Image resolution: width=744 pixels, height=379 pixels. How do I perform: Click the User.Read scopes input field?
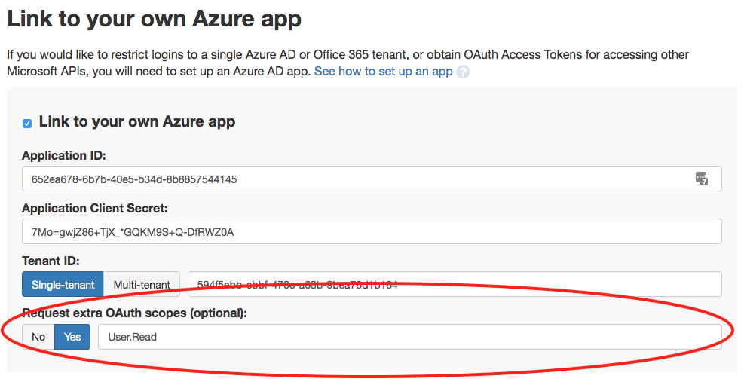[410, 337]
